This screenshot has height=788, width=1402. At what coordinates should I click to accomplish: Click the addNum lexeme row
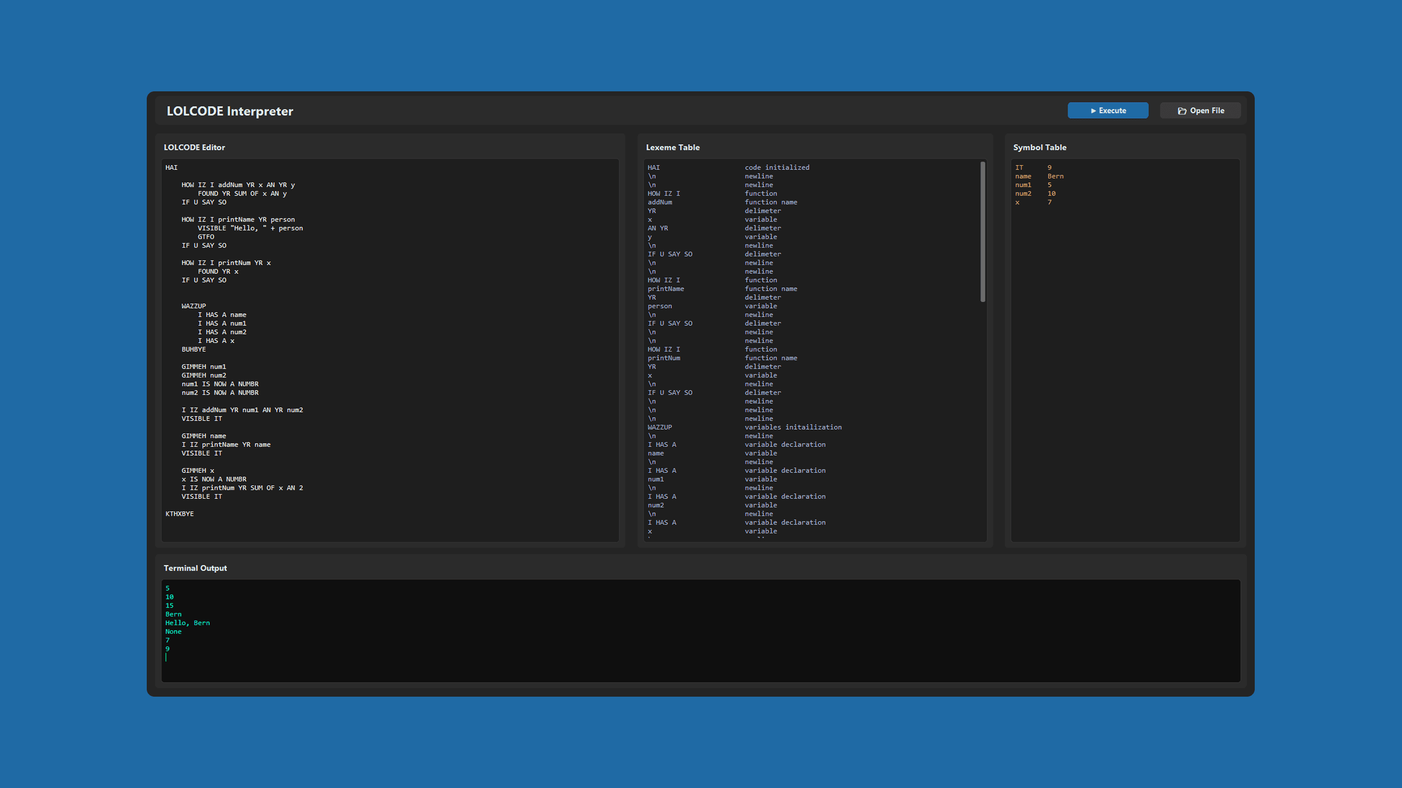click(722, 202)
